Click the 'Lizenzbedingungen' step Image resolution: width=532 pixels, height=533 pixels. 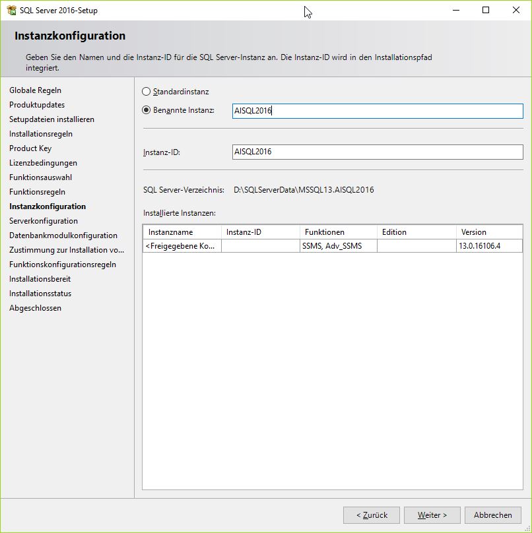pyautogui.click(x=43, y=163)
